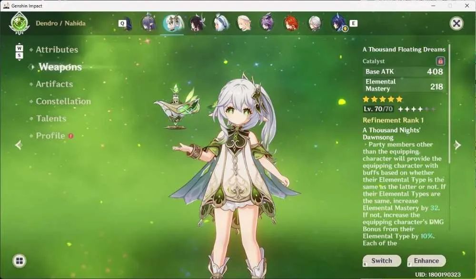
Task: Close the character screen with the X button
Action: click(456, 23)
